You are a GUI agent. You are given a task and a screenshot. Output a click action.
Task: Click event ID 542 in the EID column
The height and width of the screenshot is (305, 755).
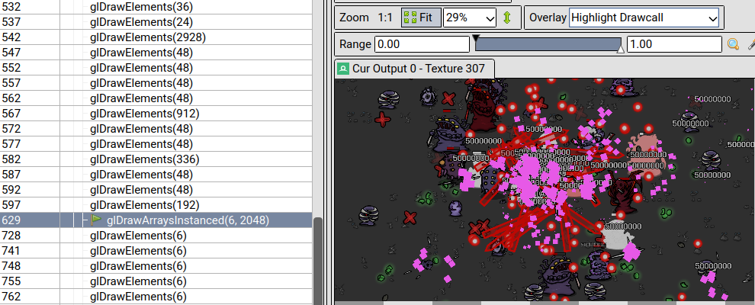coord(11,37)
